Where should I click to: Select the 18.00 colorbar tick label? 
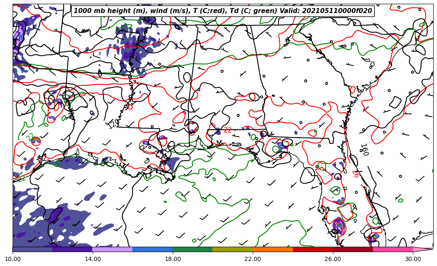point(173,259)
